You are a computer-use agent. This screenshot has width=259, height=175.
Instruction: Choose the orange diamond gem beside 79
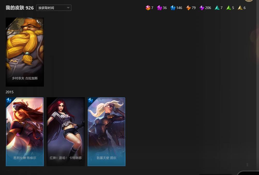(x=188, y=8)
